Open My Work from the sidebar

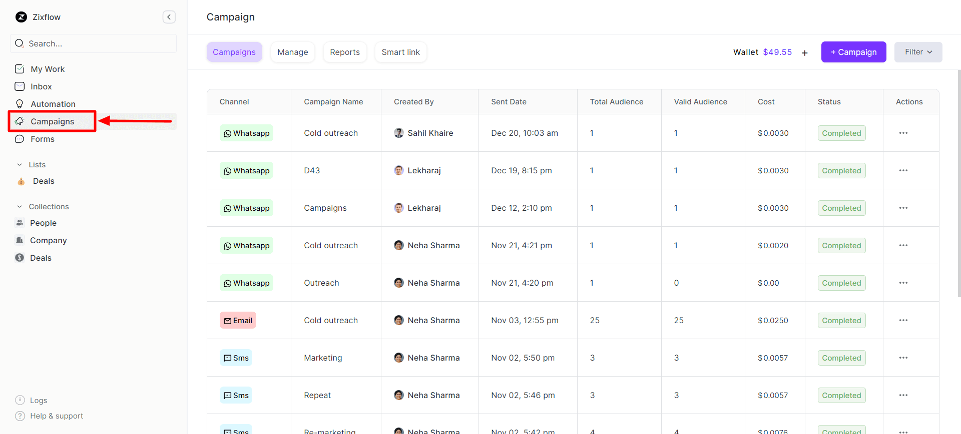point(48,69)
